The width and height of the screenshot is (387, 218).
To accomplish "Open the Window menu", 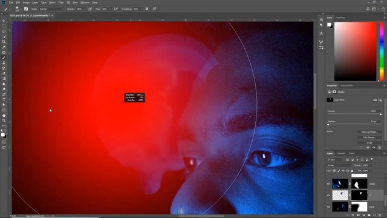I will tap(85, 2).
